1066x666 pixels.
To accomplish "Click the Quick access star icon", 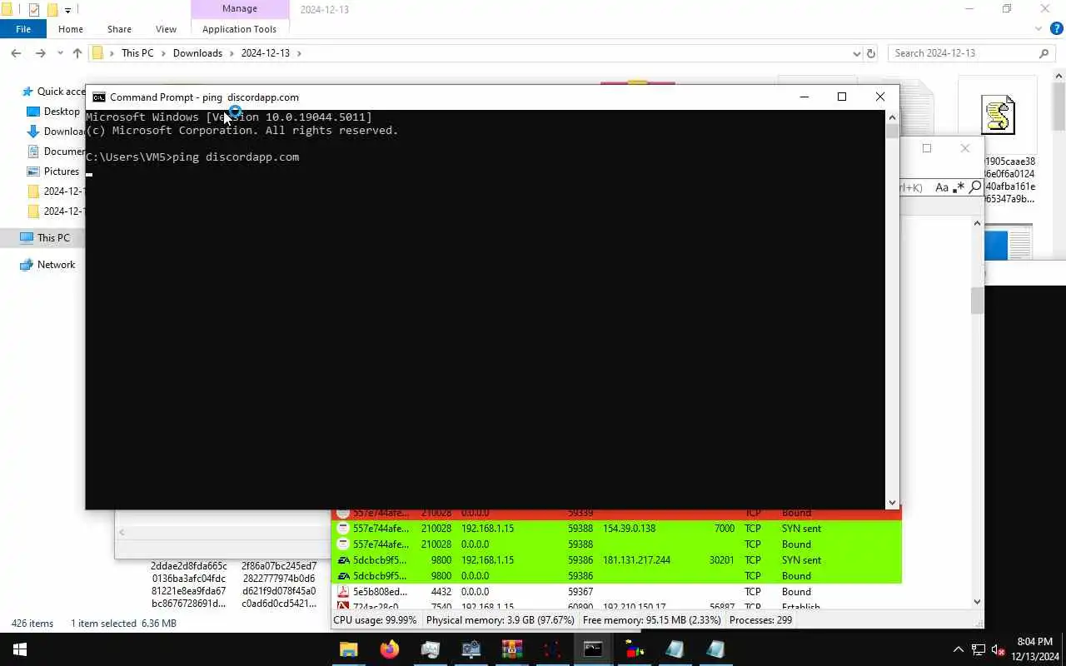I will (x=27, y=92).
